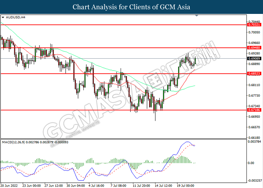Click the 0.70050 price scale value
The image size is (263, 188).
click(x=254, y=32)
